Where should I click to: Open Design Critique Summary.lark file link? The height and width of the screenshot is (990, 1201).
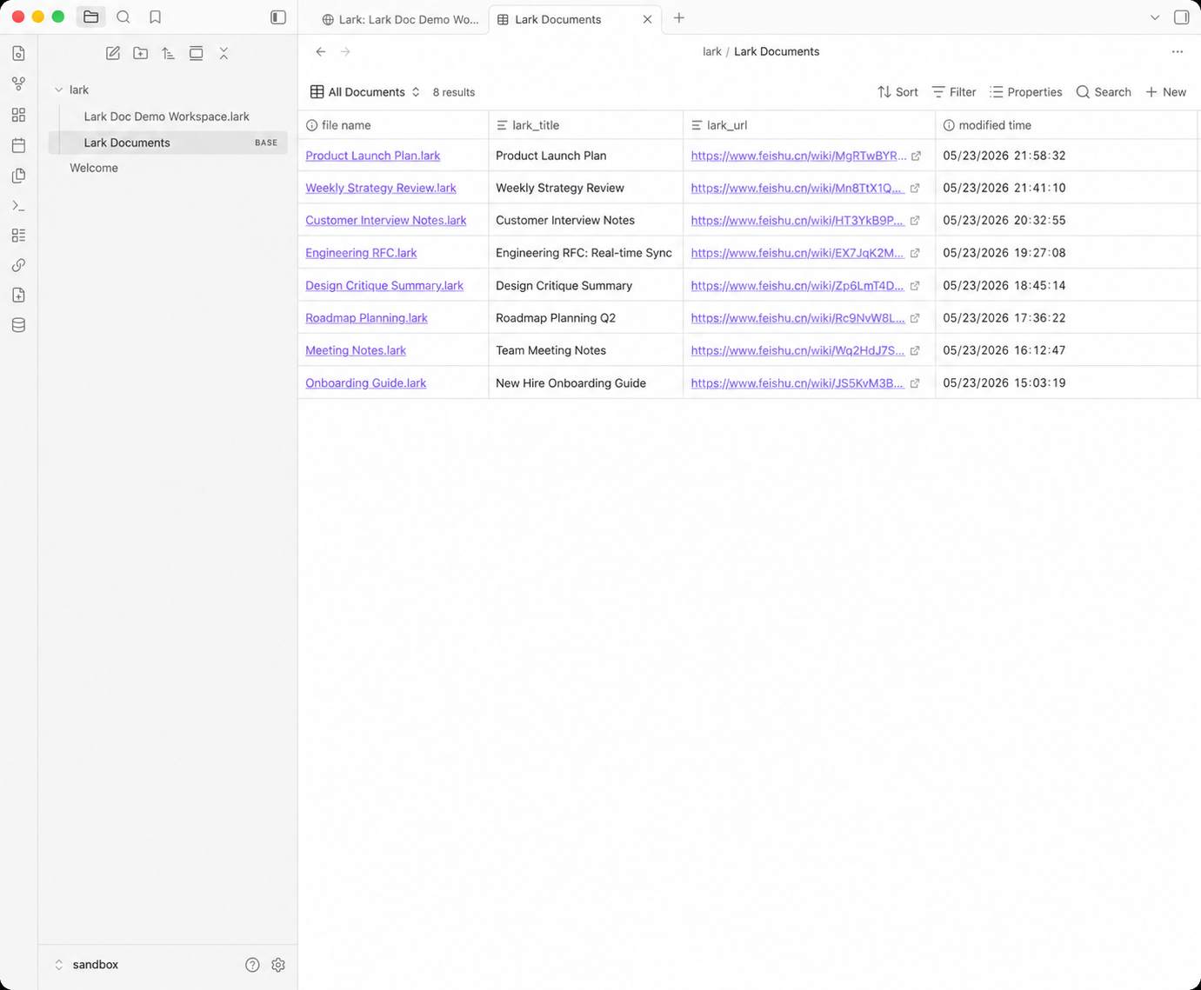click(x=384, y=286)
